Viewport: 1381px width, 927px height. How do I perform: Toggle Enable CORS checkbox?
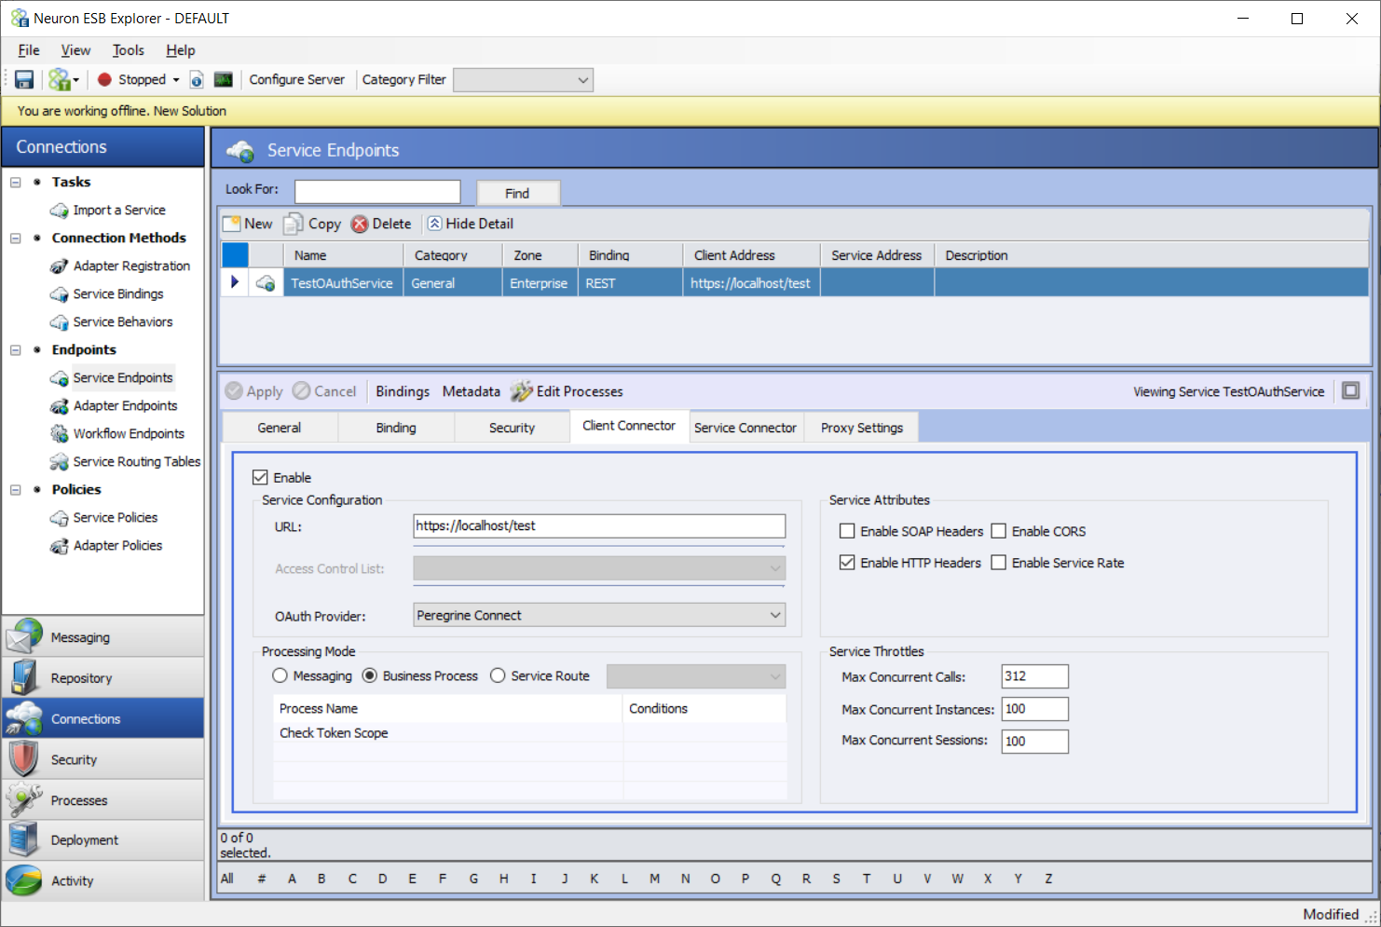(999, 531)
